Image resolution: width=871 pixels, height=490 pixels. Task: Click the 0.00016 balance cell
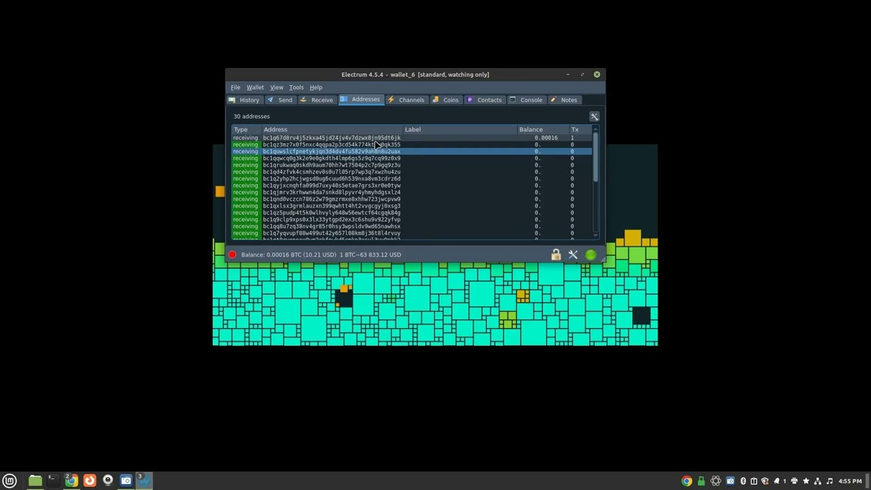546,137
